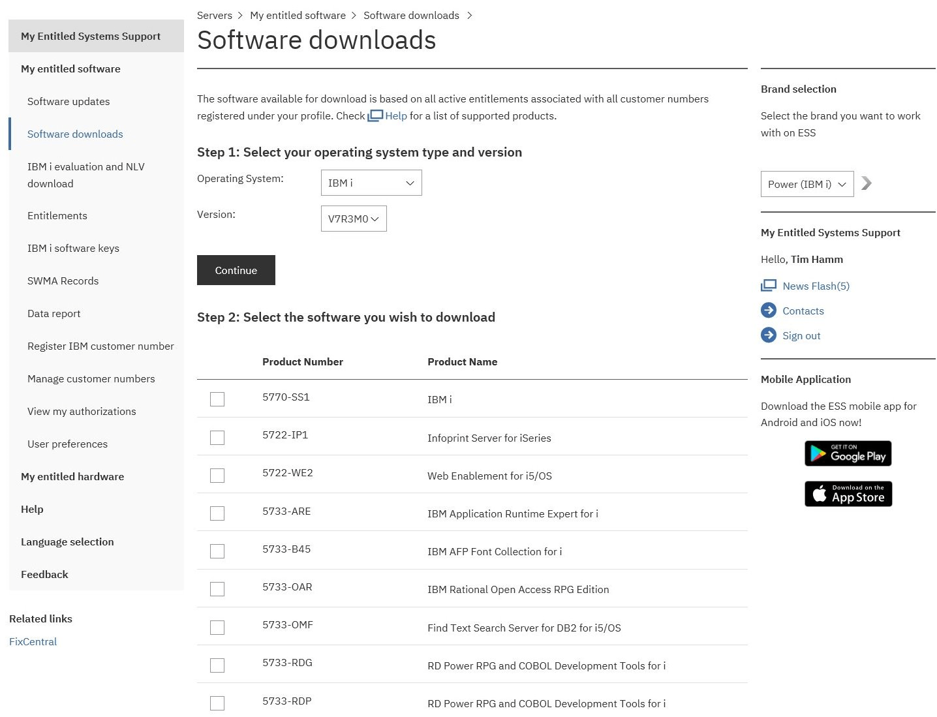The image size is (937, 717).
Task: Open the Apple App Store badge
Action: (848, 494)
